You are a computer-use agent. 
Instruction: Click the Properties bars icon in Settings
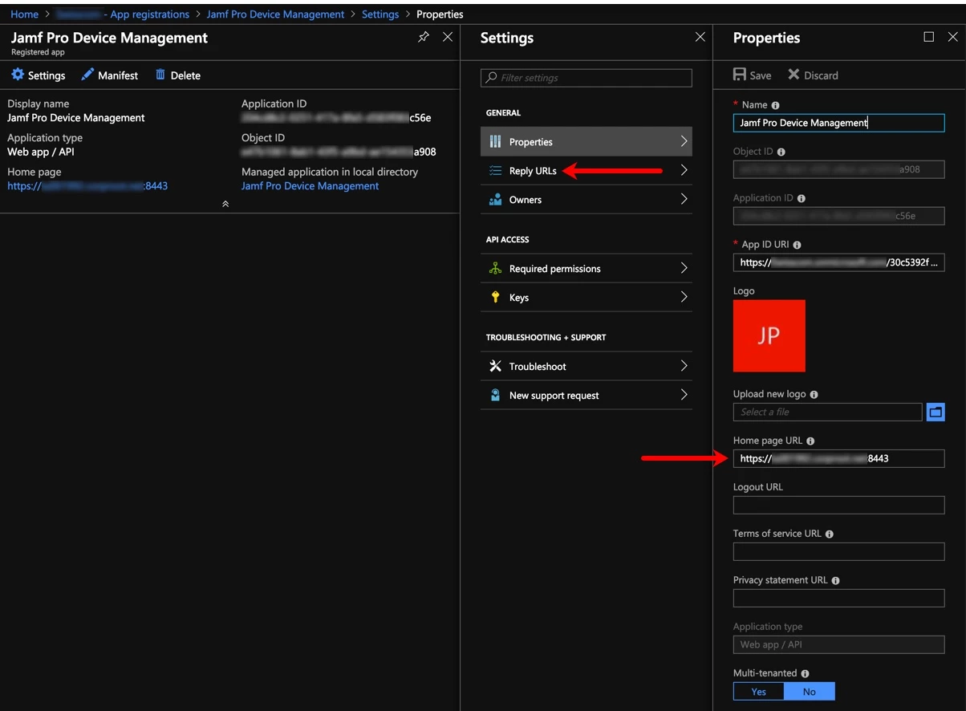click(495, 142)
